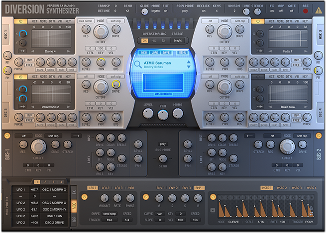The width and height of the screenshot is (326, 233).
Task: Expand the MSEG options dropdown arrow
Action: tap(213, 210)
